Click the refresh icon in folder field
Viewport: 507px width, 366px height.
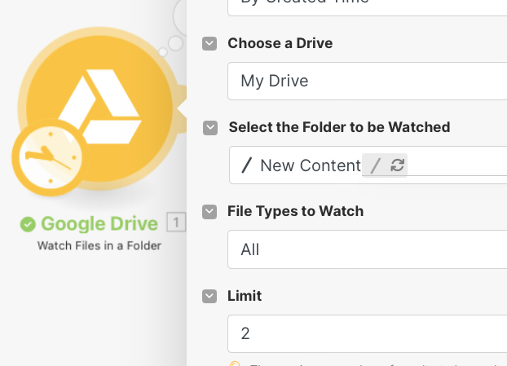(397, 165)
